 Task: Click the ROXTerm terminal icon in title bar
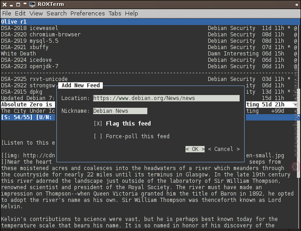32,4
